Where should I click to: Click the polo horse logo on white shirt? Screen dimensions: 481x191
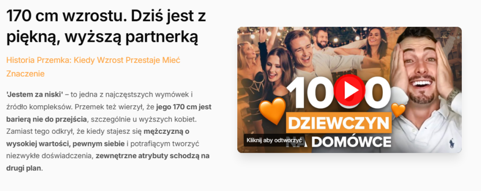point(451,143)
